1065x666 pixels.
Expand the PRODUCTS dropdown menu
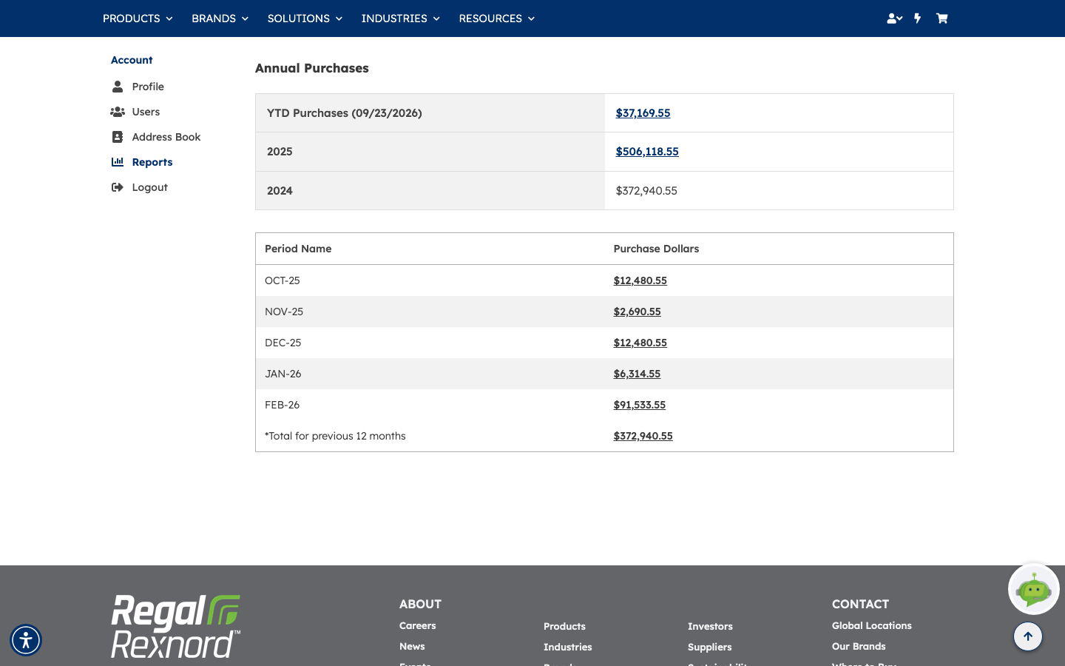pyautogui.click(x=138, y=18)
